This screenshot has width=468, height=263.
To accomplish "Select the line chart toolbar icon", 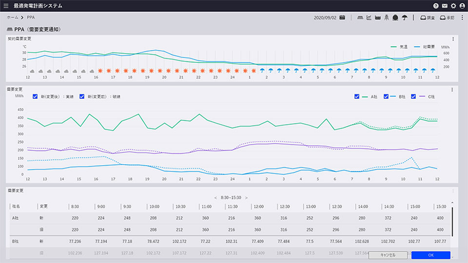I will pos(369,18).
